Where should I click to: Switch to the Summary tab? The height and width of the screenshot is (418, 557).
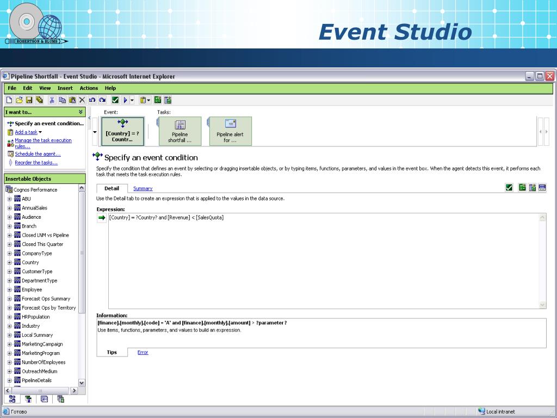143,189
